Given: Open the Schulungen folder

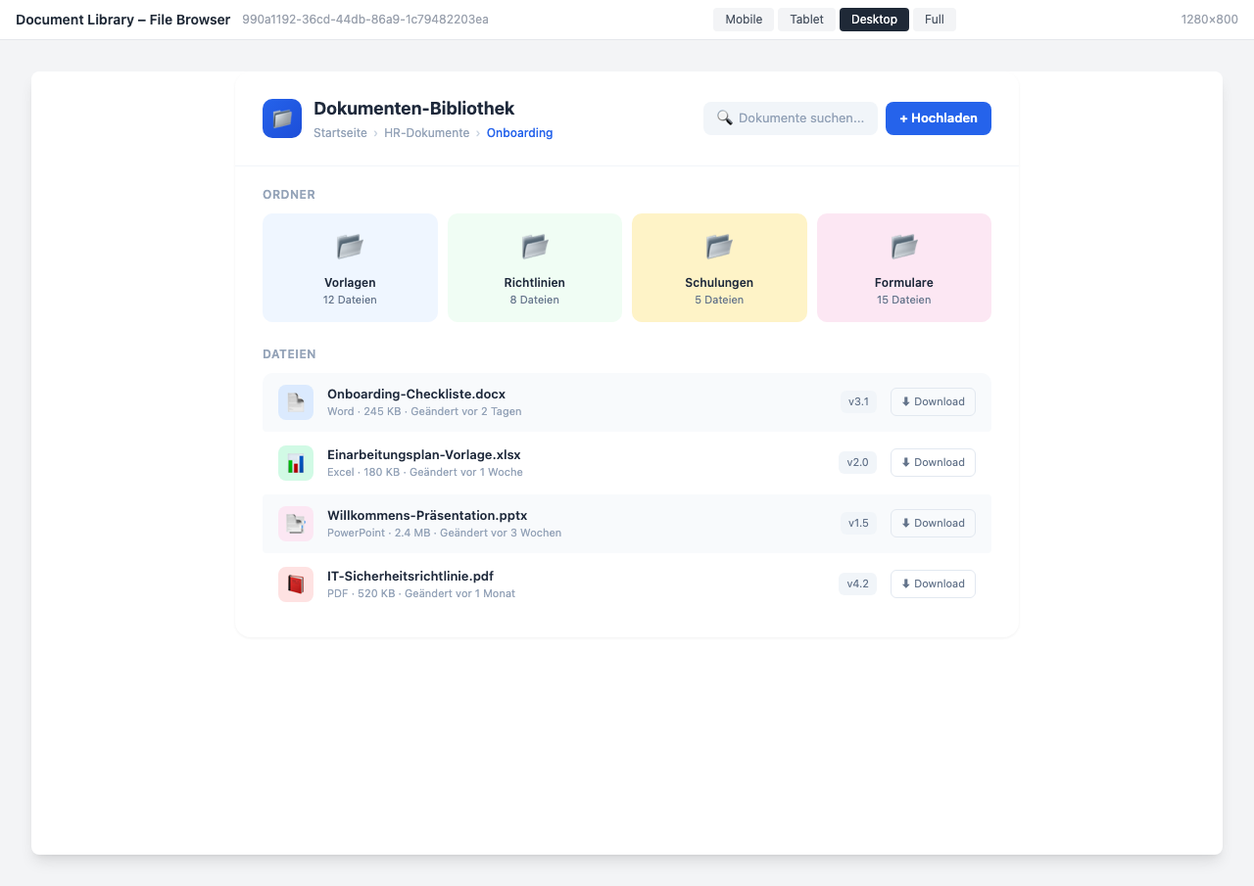Looking at the screenshot, I should 719,267.
